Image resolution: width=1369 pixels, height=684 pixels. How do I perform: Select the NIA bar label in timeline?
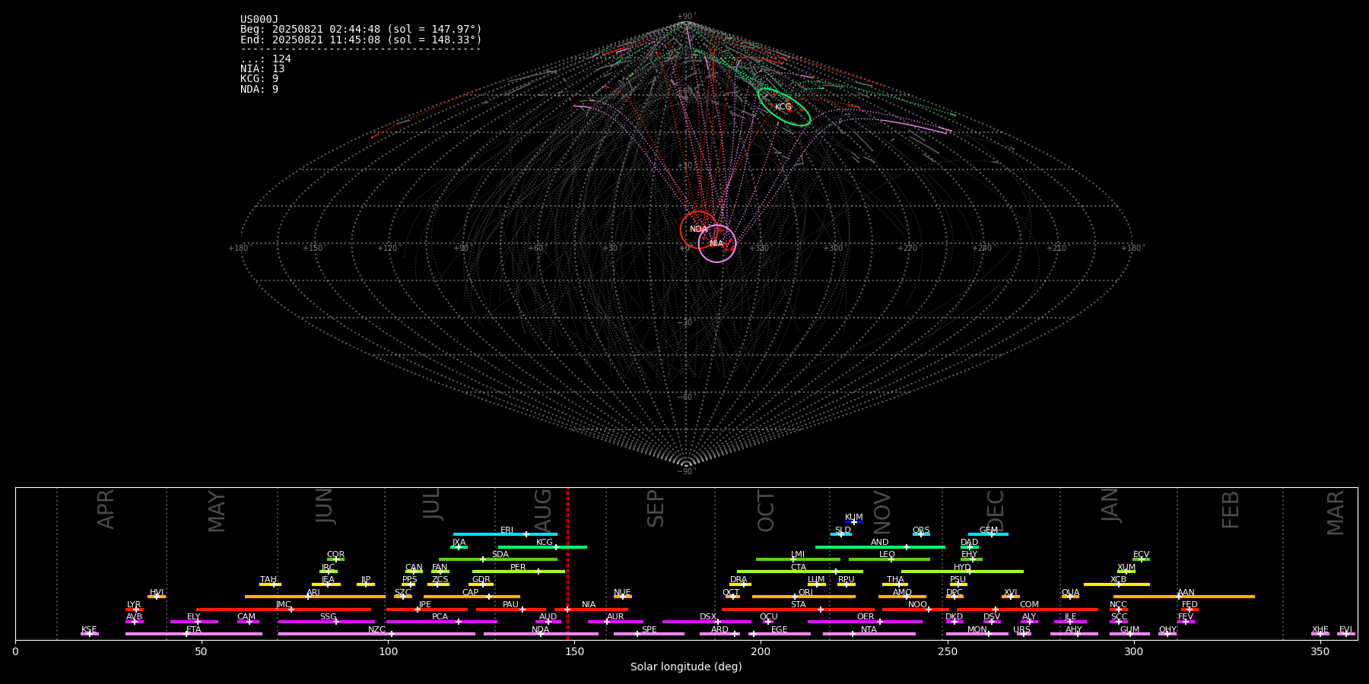[589, 605]
